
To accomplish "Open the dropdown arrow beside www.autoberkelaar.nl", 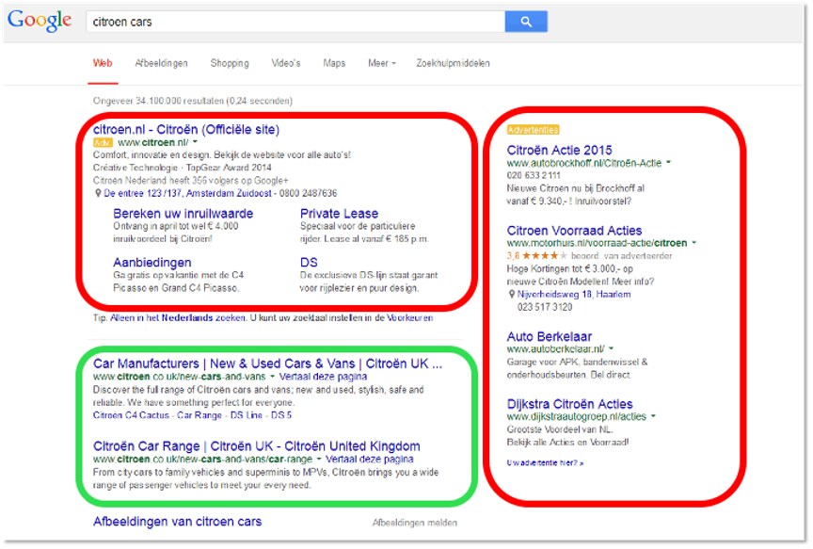I will (612, 348).
